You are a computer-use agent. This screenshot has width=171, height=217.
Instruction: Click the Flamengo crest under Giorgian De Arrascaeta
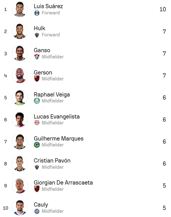point(37,189)
